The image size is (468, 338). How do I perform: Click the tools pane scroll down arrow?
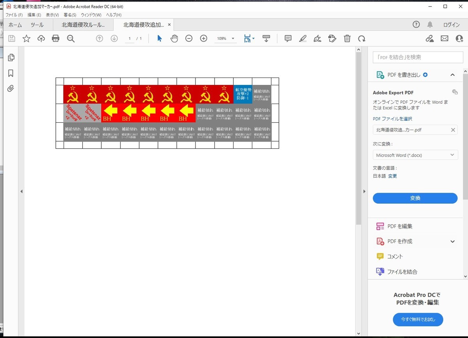click(x=465, y=276)
